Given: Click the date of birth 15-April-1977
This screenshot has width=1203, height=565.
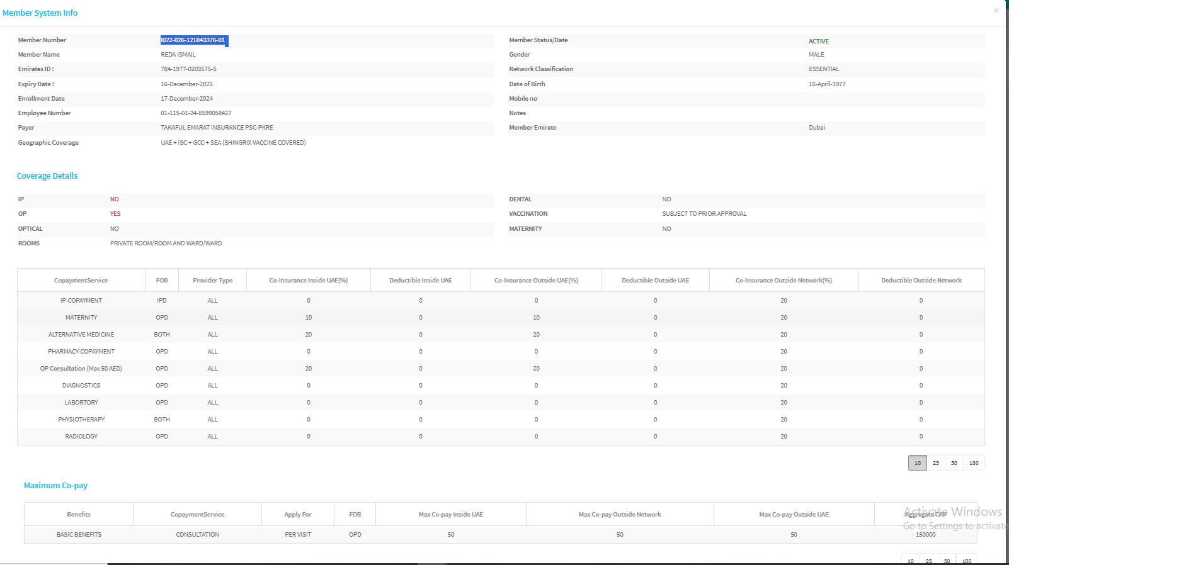Looking at the screenshot, I should 827,84.
